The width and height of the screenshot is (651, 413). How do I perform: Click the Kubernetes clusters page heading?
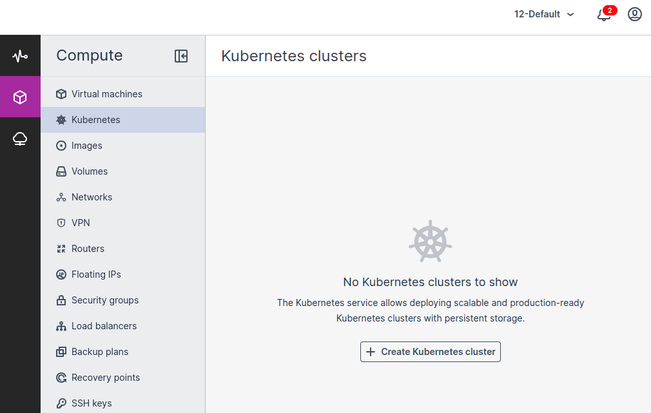[294, 56]
